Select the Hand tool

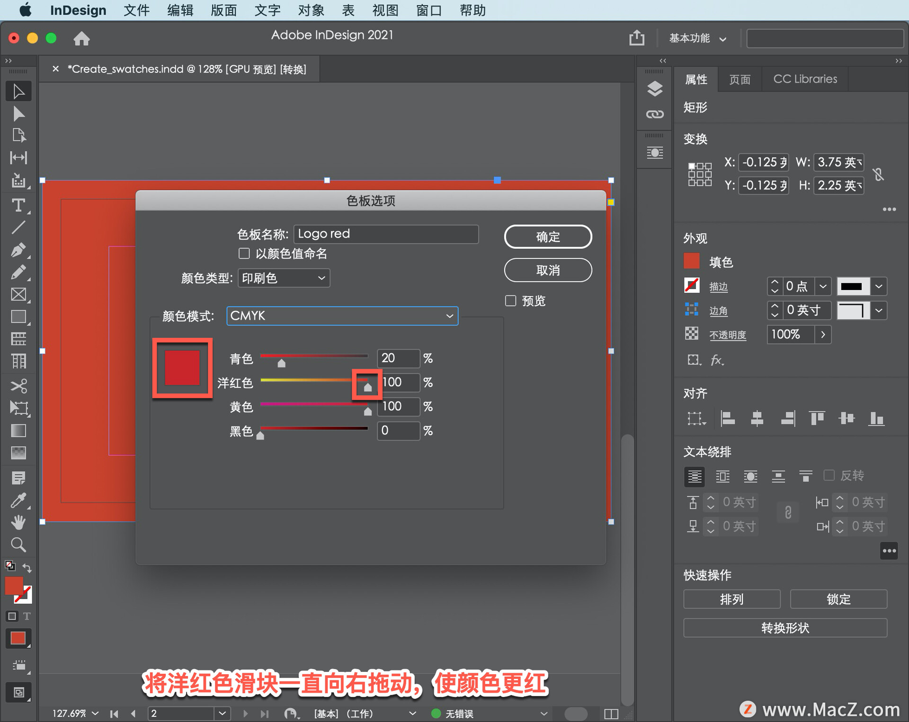tap(18, 522)
